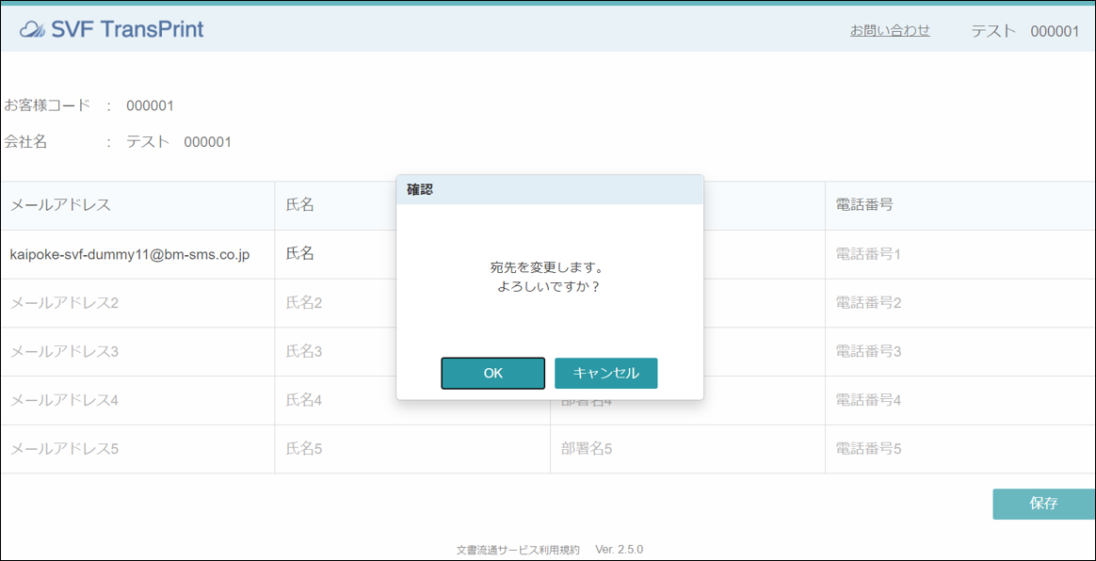Focus the メールアドレス5 input field
Viewport: 1096px width, 561px height.
pyautogui.click(x=137, y=449)
